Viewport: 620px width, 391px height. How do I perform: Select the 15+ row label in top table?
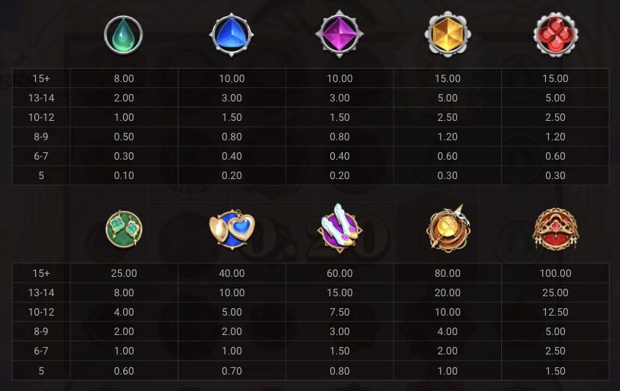(x=41, y=78)
